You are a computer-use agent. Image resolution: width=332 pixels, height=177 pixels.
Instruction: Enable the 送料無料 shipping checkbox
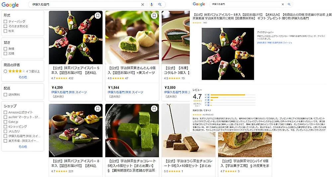pyautogui.click(x=6, y=94)
